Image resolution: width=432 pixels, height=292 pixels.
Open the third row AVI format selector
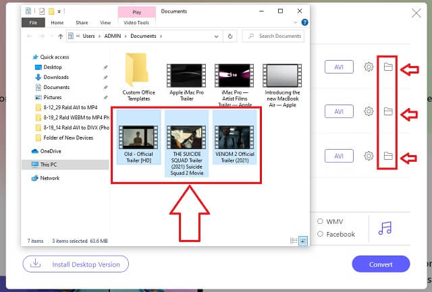point(339,156)
